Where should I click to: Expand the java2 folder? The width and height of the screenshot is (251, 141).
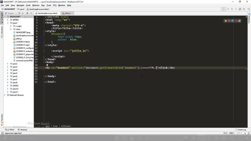pyautogui.click(x=7, y=63)
